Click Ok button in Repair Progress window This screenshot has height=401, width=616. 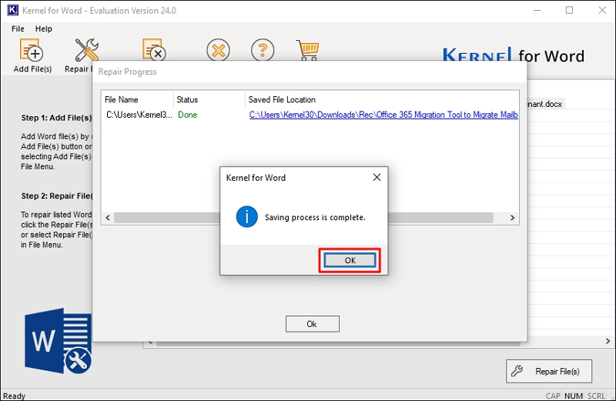coord(313,323)
